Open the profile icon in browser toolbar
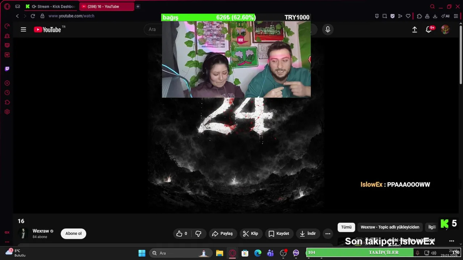The image size is (463, 260). tap(427, 16)
